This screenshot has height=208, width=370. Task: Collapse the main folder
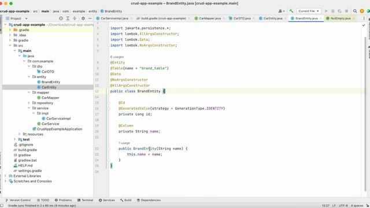tap(15, 51)
